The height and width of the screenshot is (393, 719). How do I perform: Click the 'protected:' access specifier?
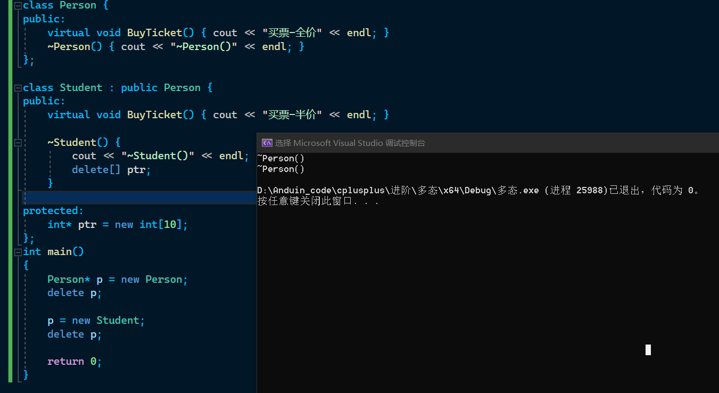coord(53,210)
